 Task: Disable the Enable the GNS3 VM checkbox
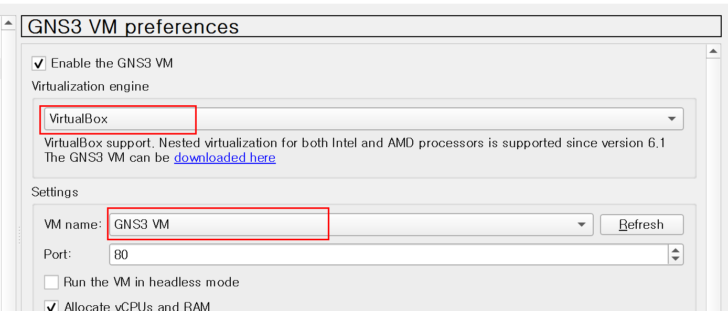pyautogui.click(x=38, y=63)
